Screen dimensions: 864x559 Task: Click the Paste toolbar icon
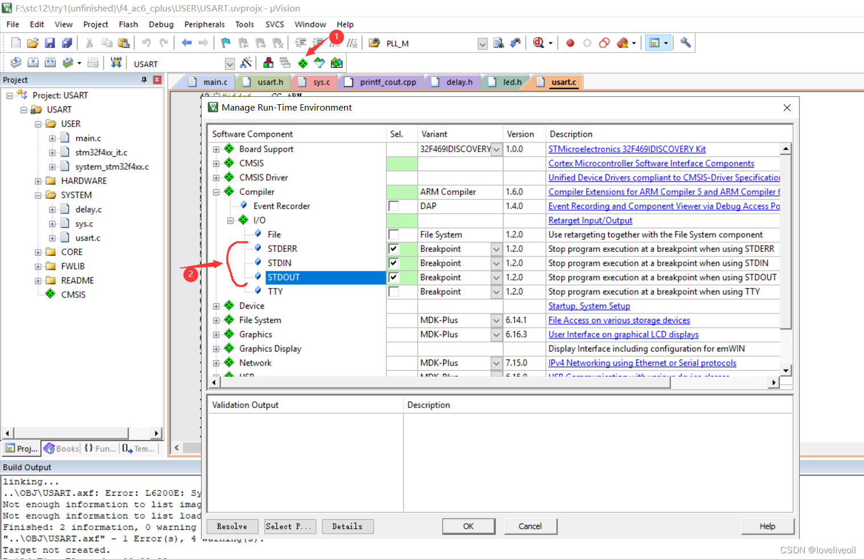pyautogui.click(x=124, y=43)
